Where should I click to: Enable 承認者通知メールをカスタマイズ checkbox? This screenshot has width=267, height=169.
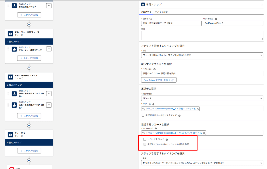pos(143,115)
